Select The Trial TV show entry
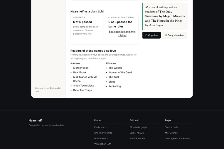This screenshot has height=149, width=224. point(114,77)
